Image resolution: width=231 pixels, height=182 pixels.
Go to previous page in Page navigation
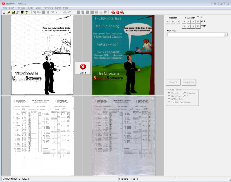(x=189, y=26)
